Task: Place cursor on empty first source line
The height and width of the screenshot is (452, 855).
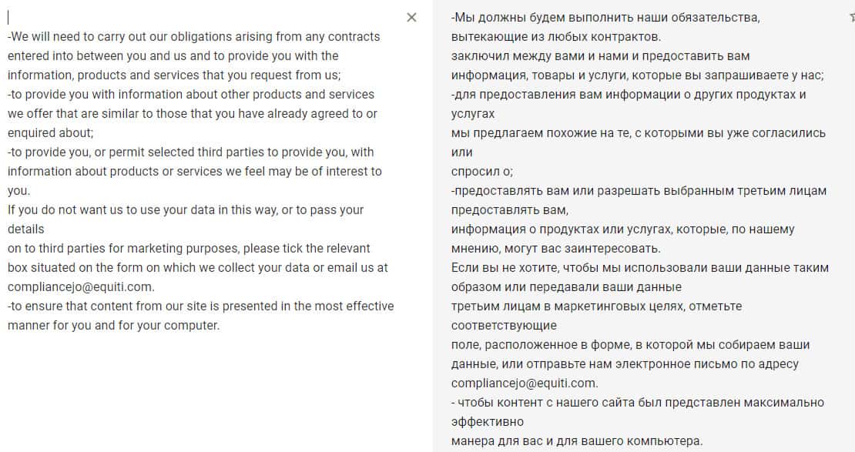Action: point(77,18)
